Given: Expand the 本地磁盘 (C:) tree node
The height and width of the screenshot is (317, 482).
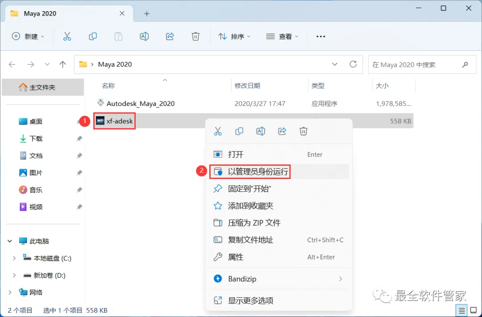Looking at the screenshot, I should point(14,258).
